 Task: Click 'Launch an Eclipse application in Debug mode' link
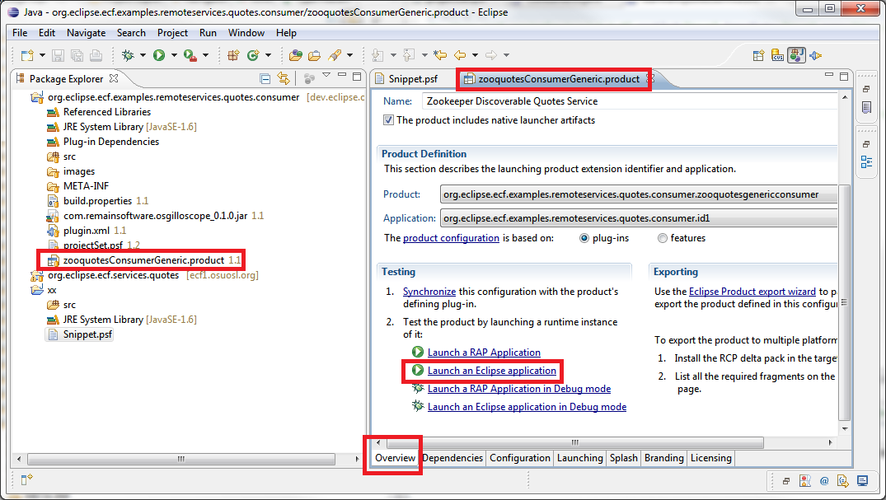click(527, 407)
